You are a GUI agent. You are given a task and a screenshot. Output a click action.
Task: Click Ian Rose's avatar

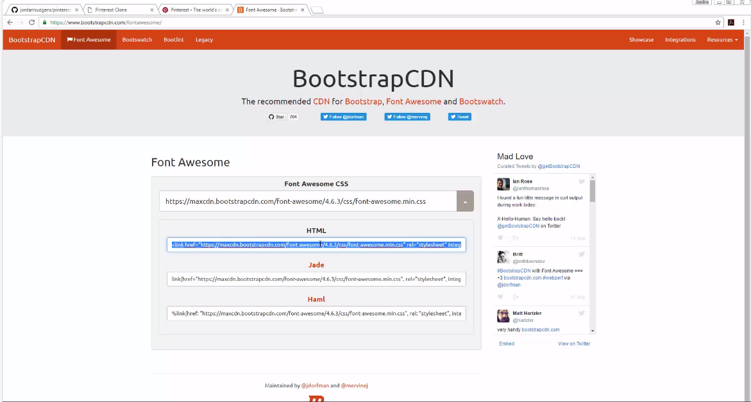point(503,184)
